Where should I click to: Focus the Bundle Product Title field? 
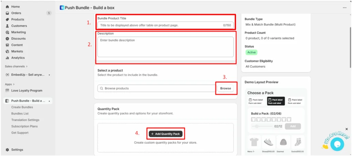(x=165, y=25)
